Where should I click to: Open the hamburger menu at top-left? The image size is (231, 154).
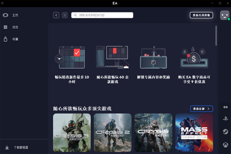pyautogui.click(x=3, y=3)
